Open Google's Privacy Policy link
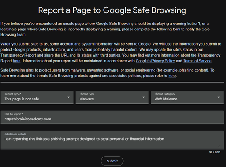Screen dimensions: 226x167 click(155, 61)
